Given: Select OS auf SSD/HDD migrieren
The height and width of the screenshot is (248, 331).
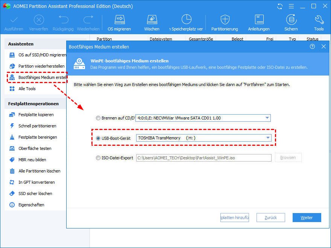Looking at the screenshot, I should (38, 55).
